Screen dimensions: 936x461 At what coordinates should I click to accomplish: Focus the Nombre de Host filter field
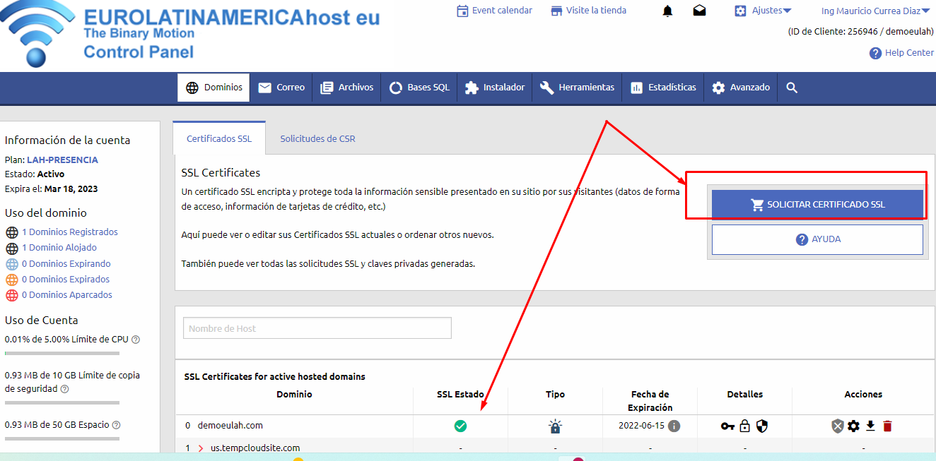pos(317,328)
